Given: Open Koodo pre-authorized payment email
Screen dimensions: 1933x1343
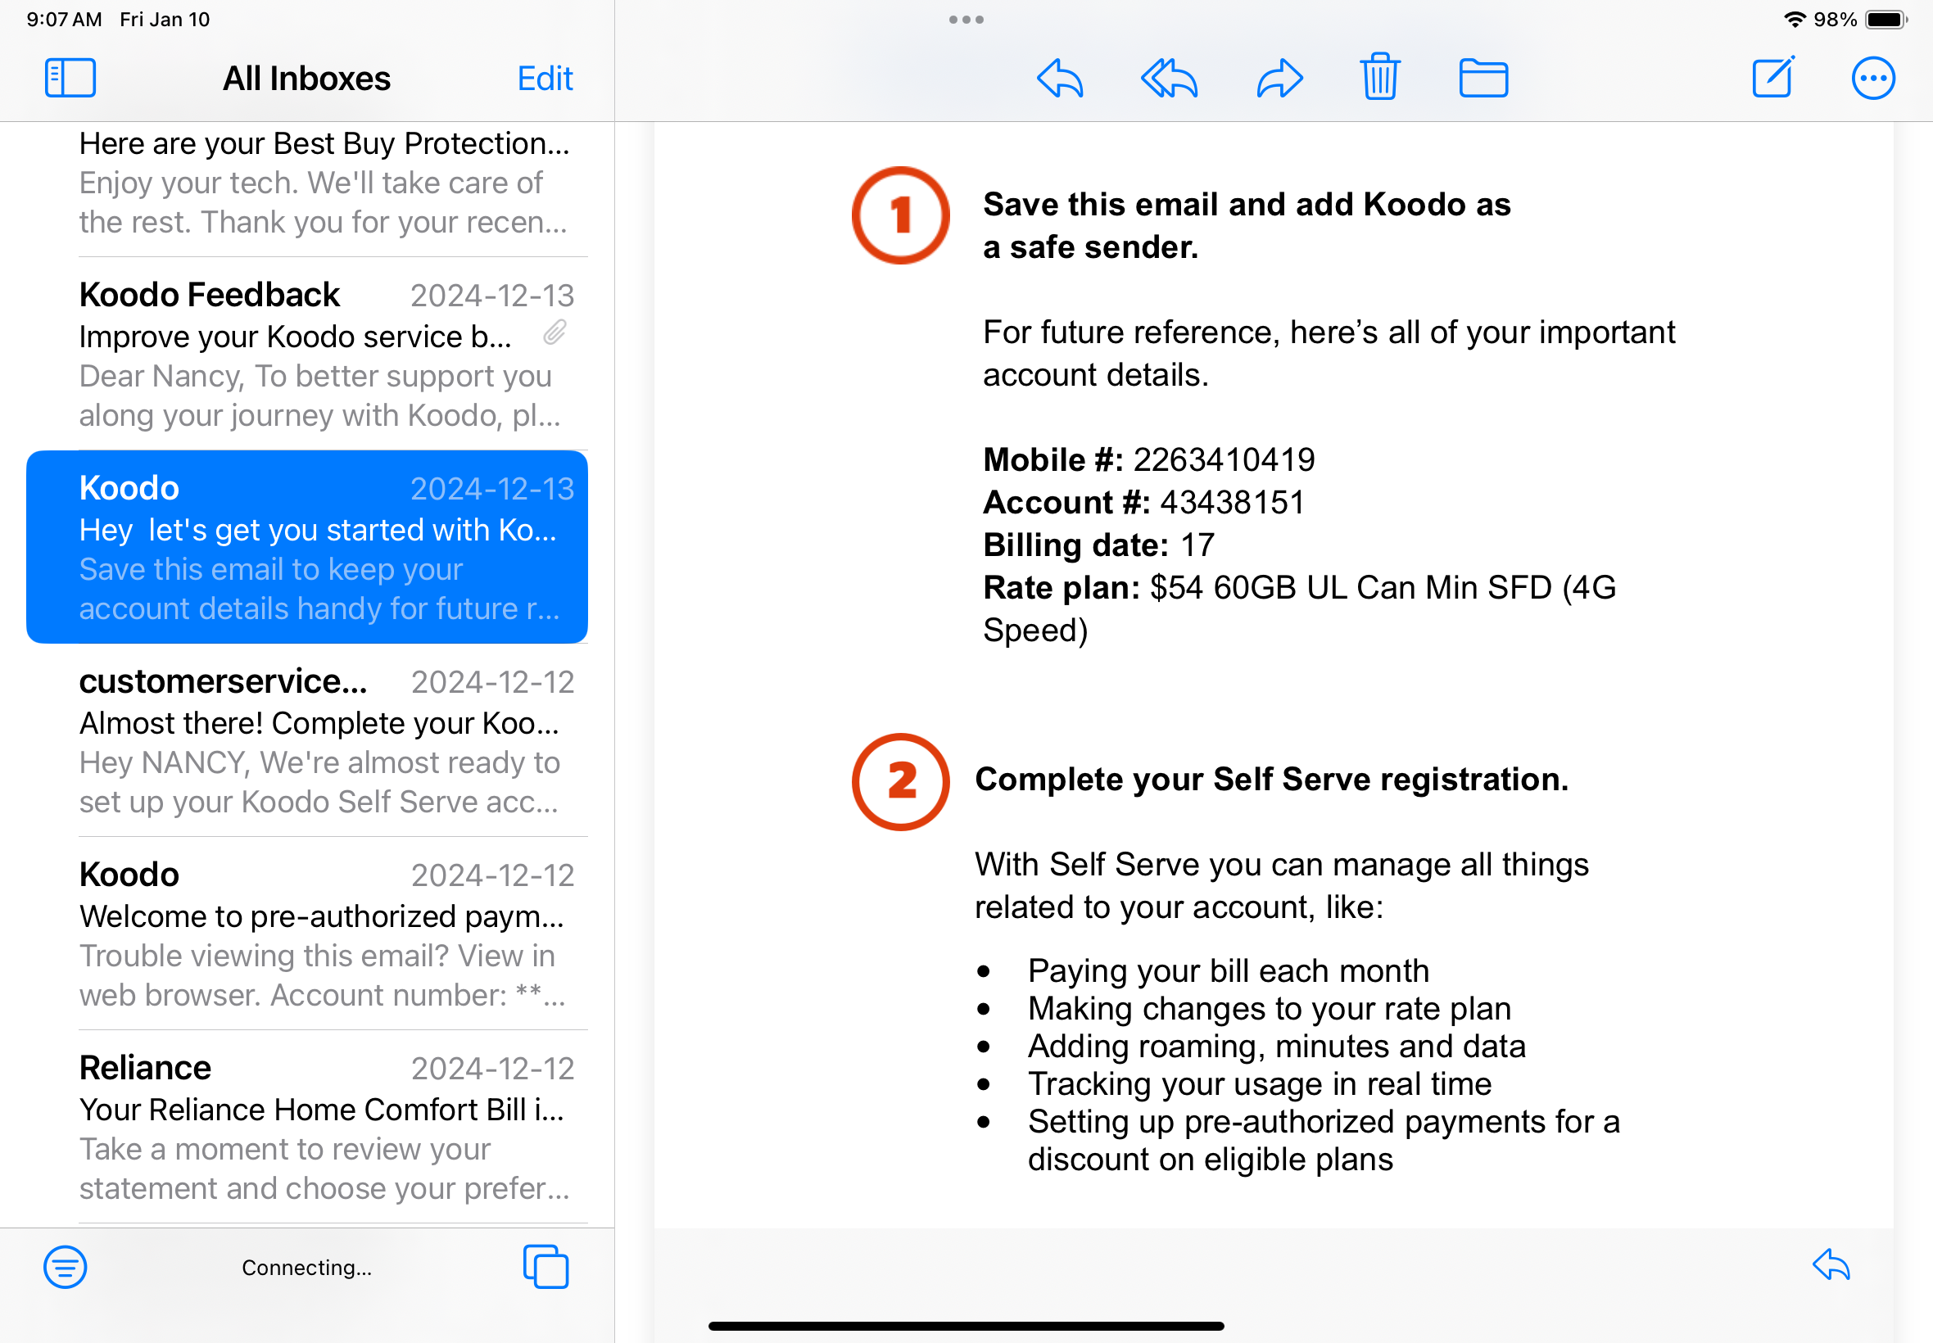Looking at the screenshot, I should tap(307, 934).
